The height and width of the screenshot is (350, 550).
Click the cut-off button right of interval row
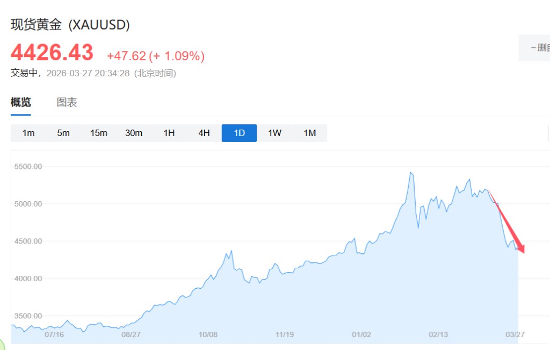[548, 133]
